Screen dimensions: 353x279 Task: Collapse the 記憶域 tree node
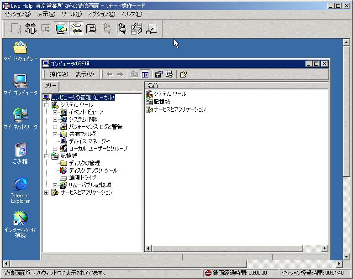pos(47,156)
